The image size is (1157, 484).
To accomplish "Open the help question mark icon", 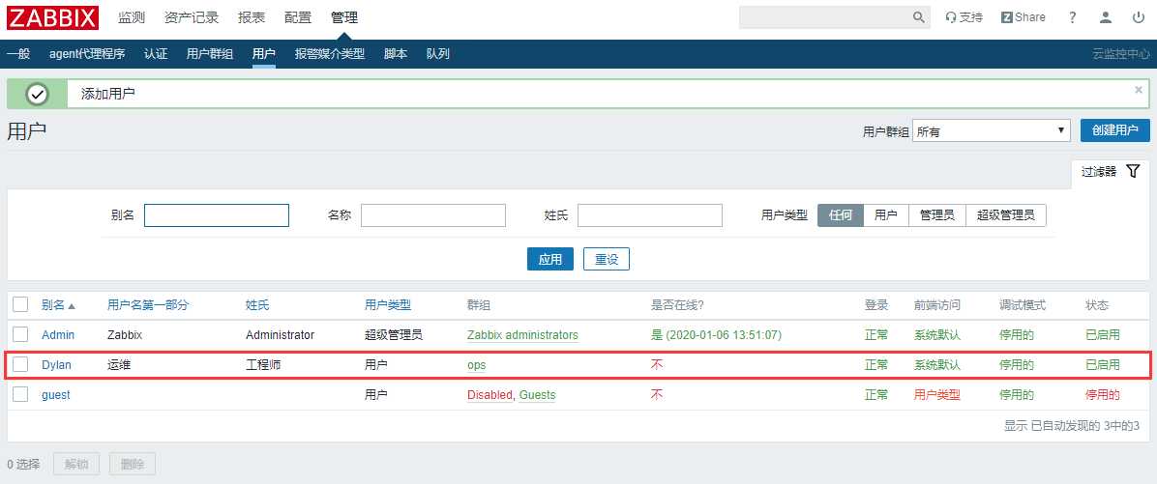I will [x=1073, y=17].
